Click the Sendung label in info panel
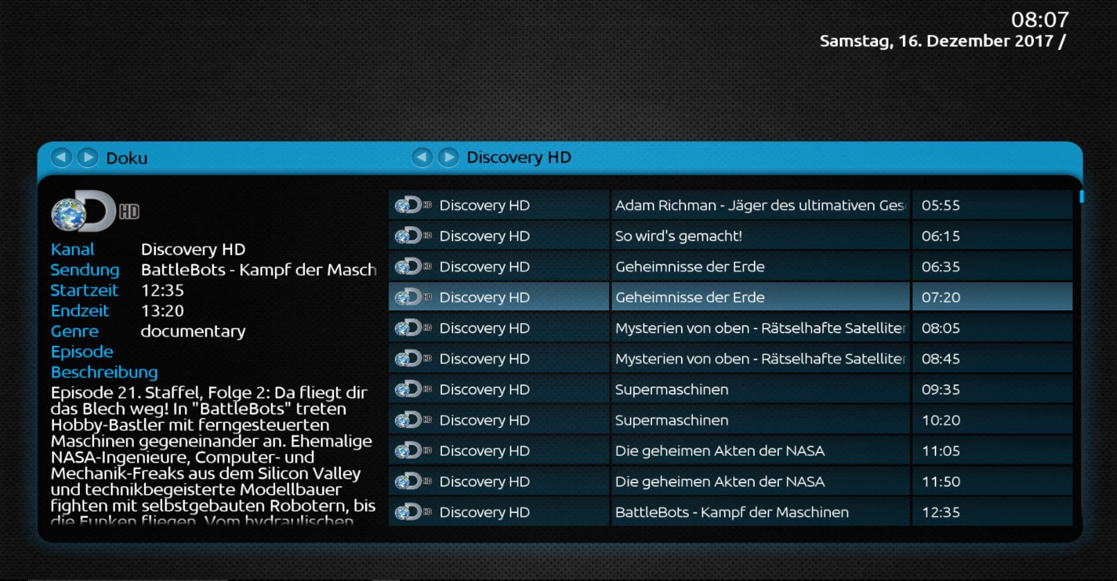The height and width of the screenshot is (581, 1117). (85, 270)
